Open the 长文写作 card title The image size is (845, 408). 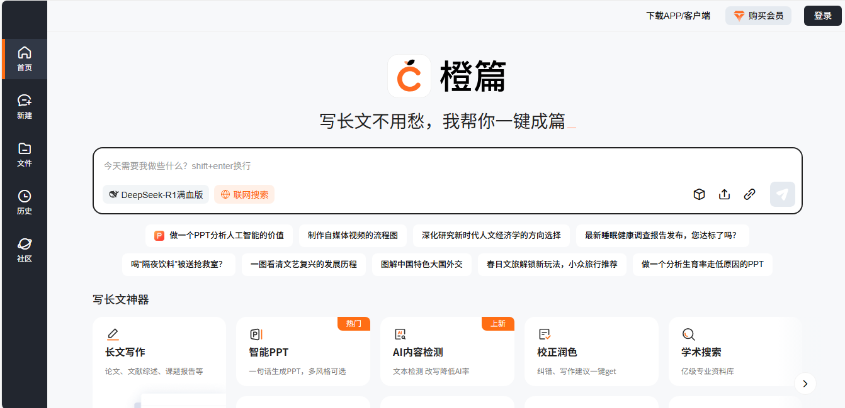coord(125,352)
